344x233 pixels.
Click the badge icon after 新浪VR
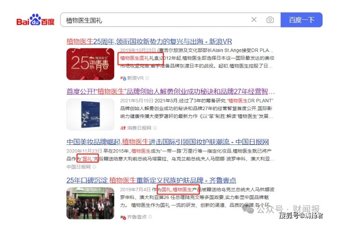click(147, 78)
